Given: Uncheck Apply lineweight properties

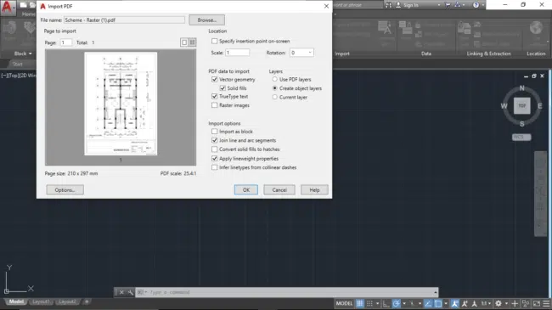Looking at the screenshot, I should pyautogui.click(x=214, y=159).
